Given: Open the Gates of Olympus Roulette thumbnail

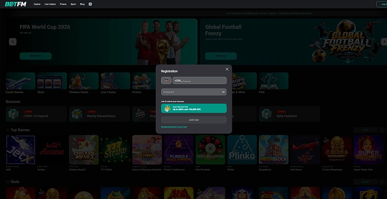Looking at the screenshot, I should click(147, 150).
